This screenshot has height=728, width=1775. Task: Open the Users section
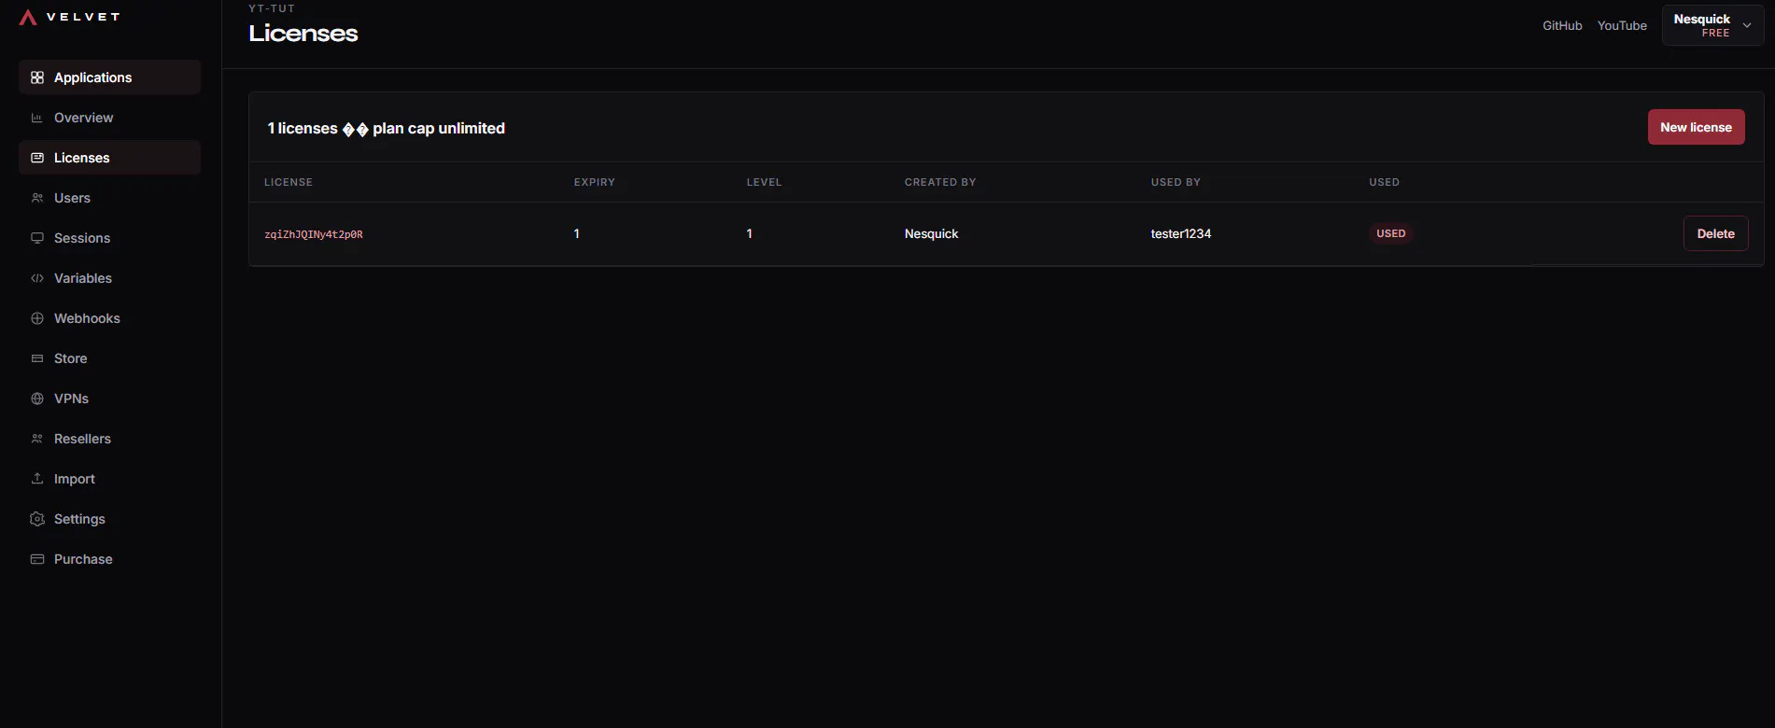tap(109, 198)
